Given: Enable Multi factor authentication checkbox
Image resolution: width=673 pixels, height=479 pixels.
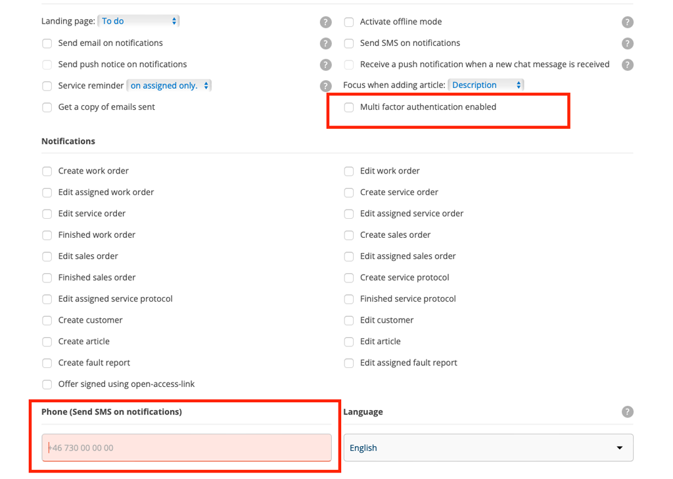Looking at the screenshot, I should click(349, 107).
